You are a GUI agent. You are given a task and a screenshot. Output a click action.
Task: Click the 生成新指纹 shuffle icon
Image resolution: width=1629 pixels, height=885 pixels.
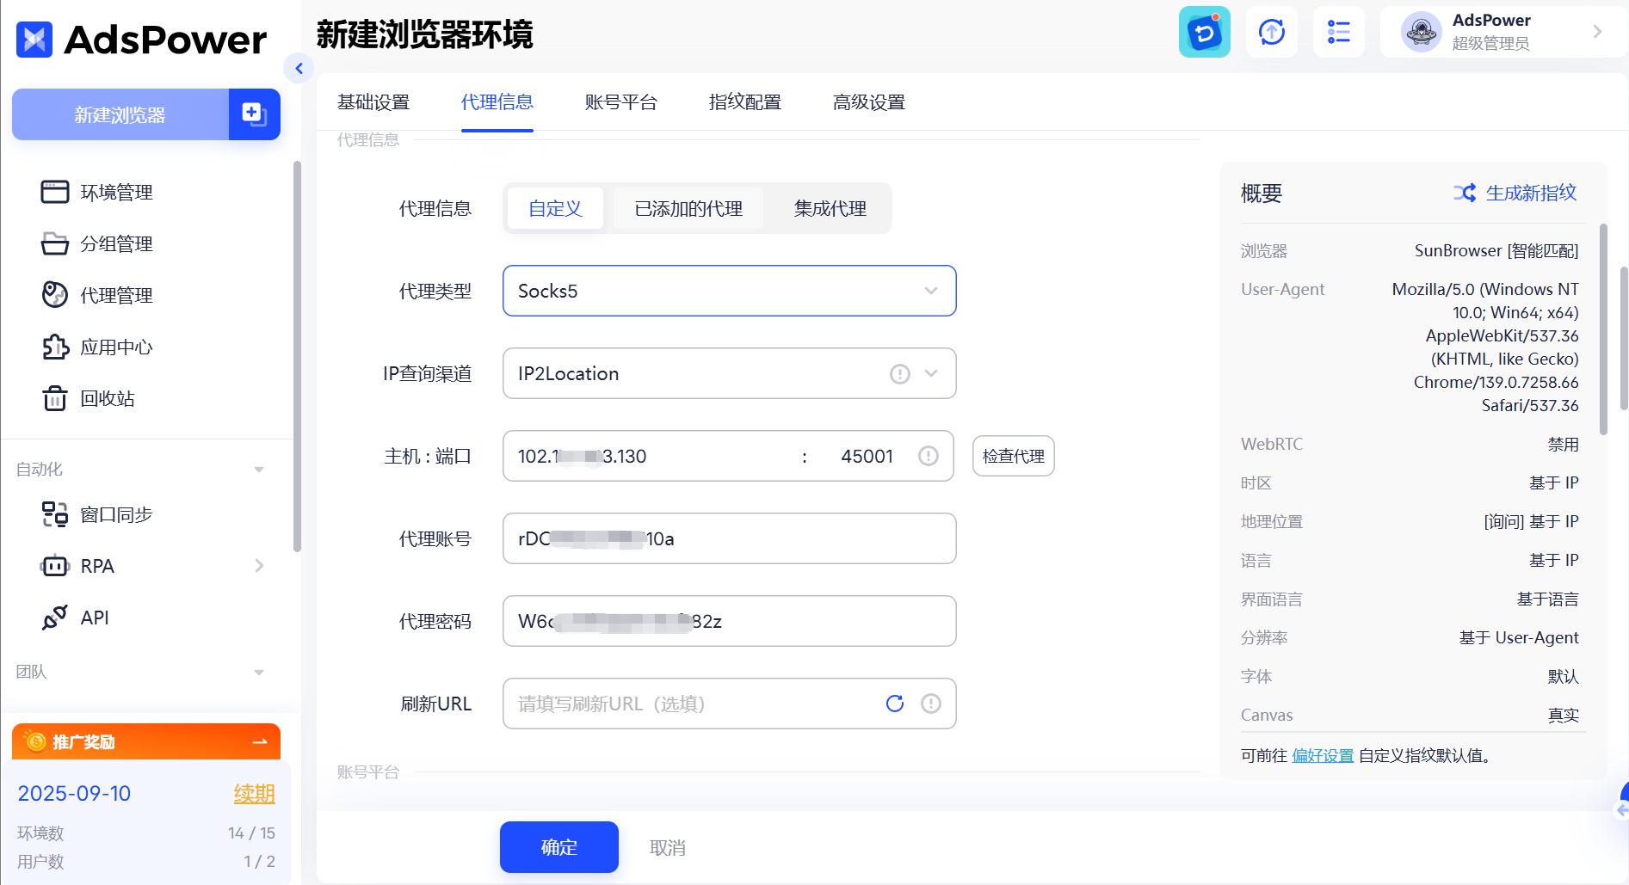click(x=1465, y=193)
